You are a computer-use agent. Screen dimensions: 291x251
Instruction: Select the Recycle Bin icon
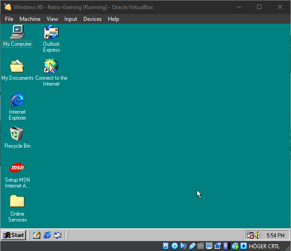[x=17, y=134]
